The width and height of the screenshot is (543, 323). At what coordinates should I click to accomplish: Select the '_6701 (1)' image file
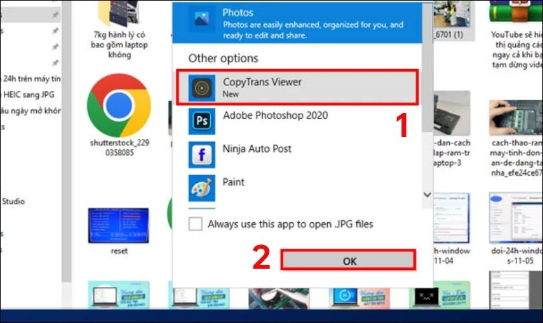pyautogui.click(x=452, y=15)
